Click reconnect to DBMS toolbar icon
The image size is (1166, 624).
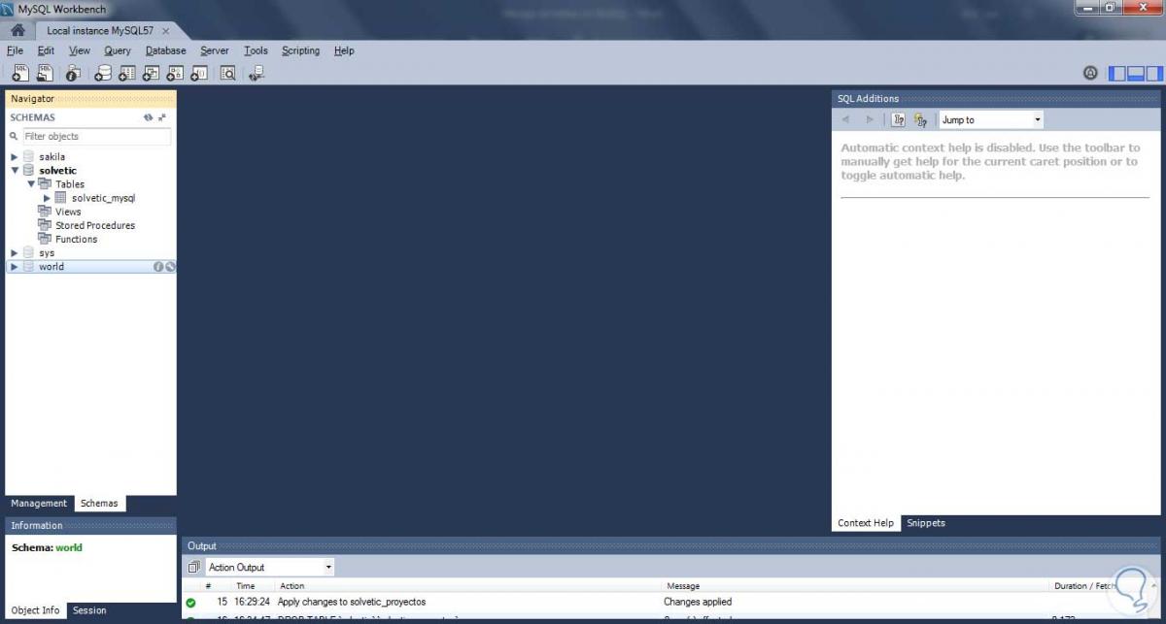[x=256, y=73]
